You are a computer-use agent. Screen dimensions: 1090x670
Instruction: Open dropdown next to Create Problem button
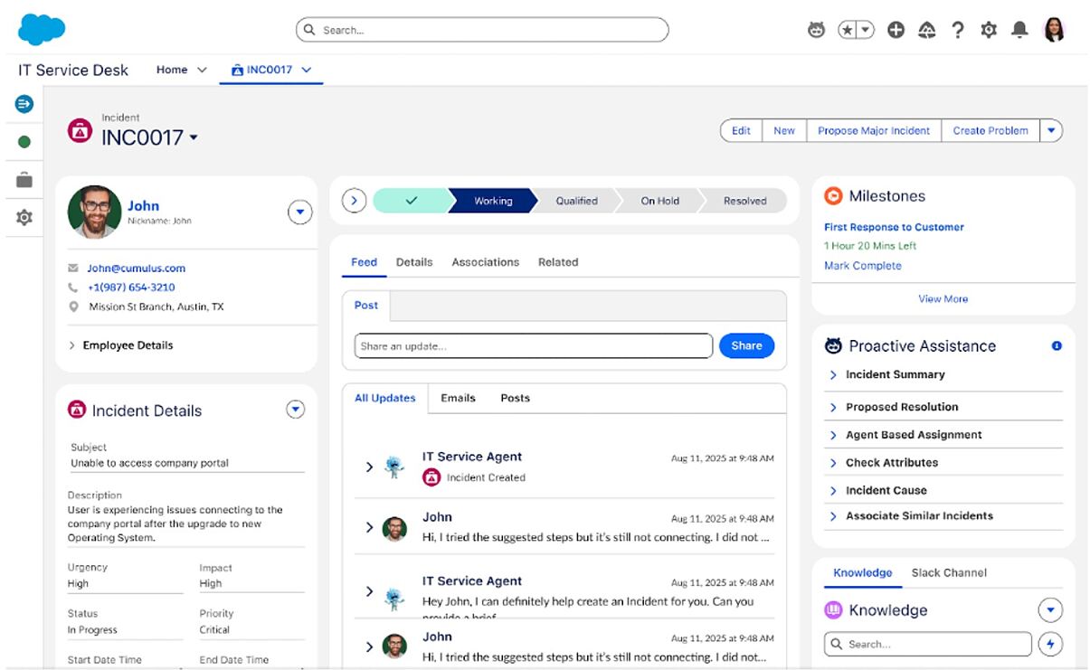click(x=1050, y=130)
